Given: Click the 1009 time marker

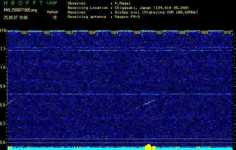Looking at the screenshot, I should pos(204,33).
